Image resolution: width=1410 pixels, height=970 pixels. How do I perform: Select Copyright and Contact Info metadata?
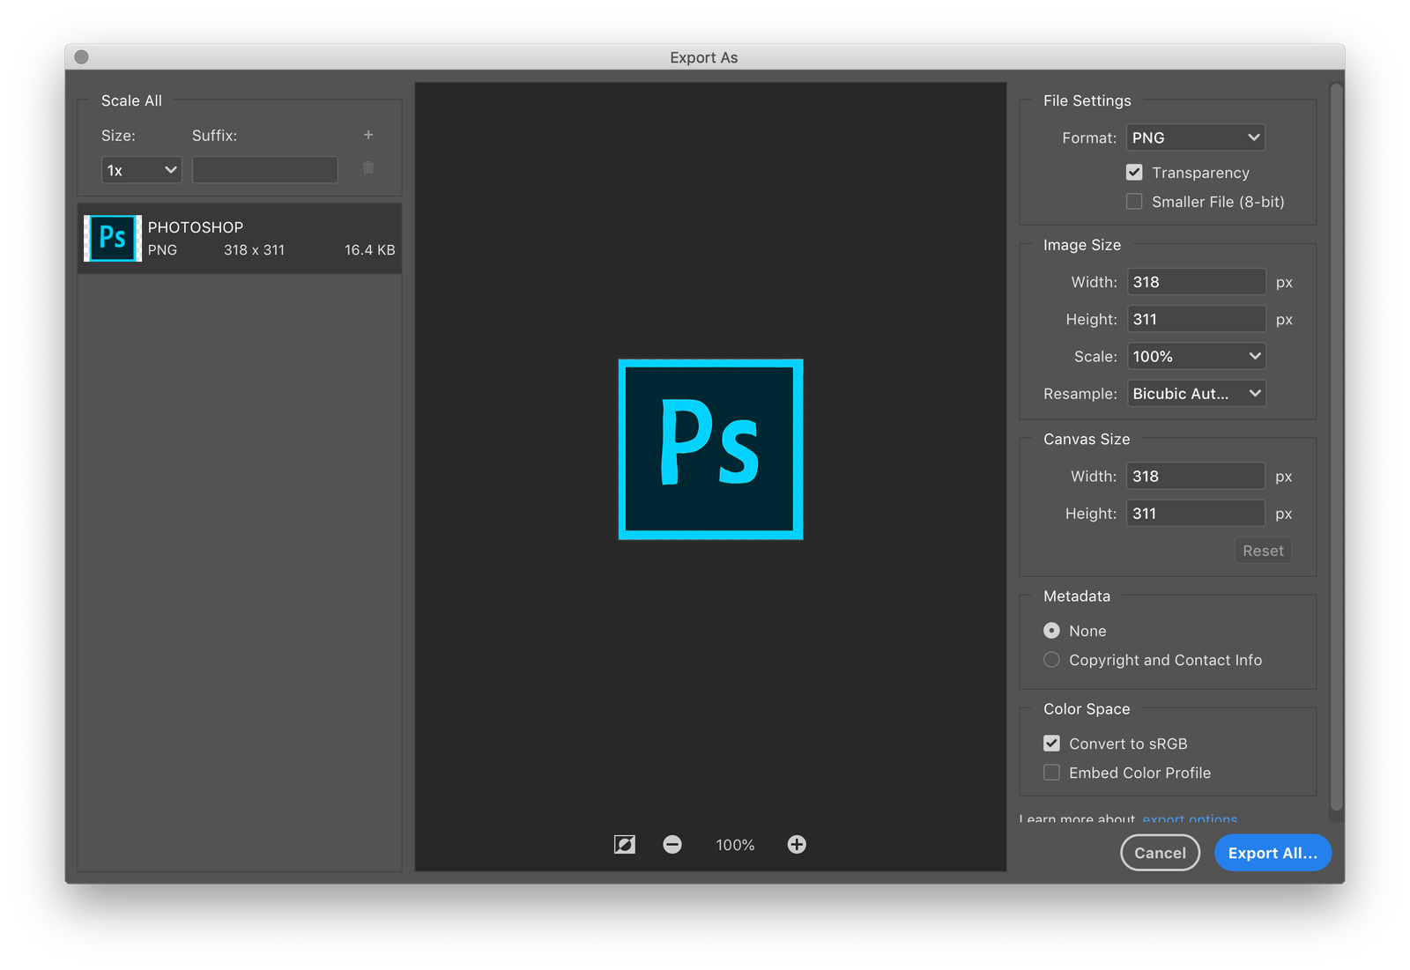(x=1051, y=660)
